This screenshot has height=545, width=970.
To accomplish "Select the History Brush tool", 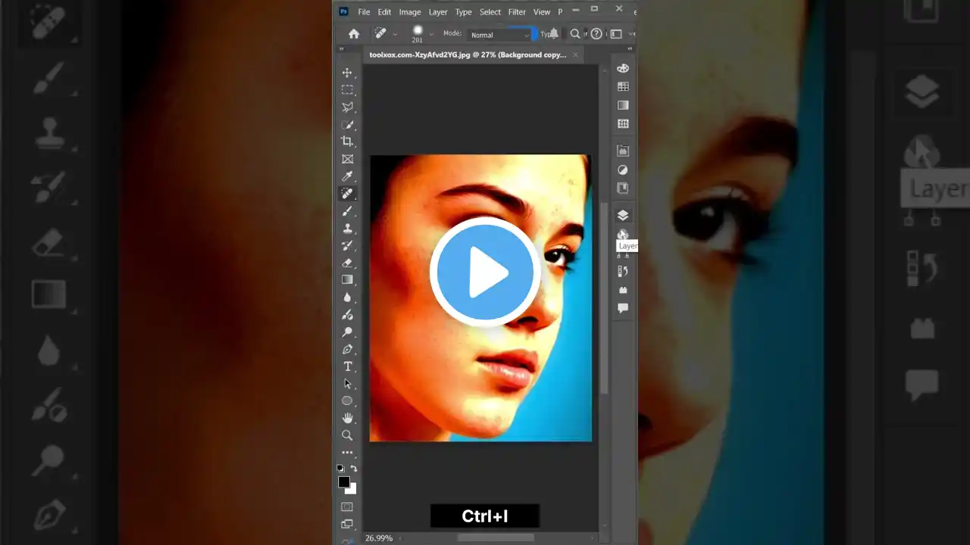I will coord(347,245).
